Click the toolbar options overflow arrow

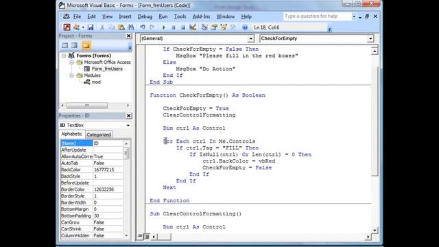click(x=330, y=30)
